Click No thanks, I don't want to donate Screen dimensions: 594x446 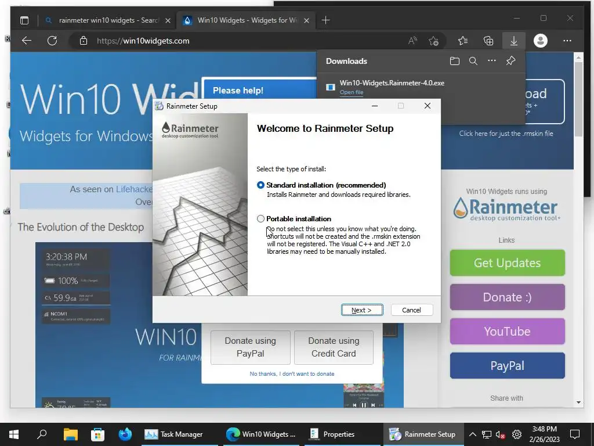point(292,373)
